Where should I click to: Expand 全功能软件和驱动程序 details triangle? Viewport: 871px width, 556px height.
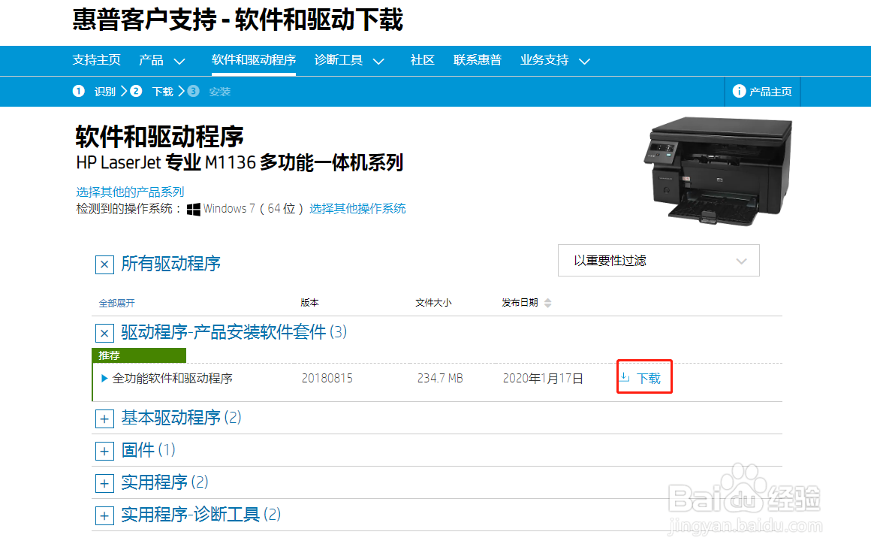pos(104,378)
